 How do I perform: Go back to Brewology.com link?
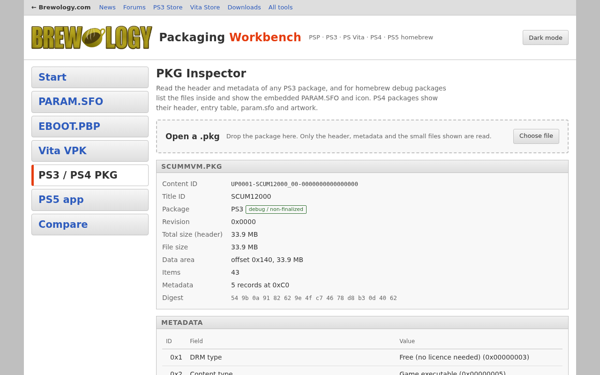61,7
